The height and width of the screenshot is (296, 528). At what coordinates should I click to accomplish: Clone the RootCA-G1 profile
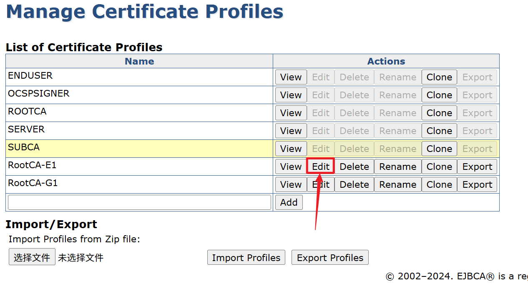click(x=439, y=185)
